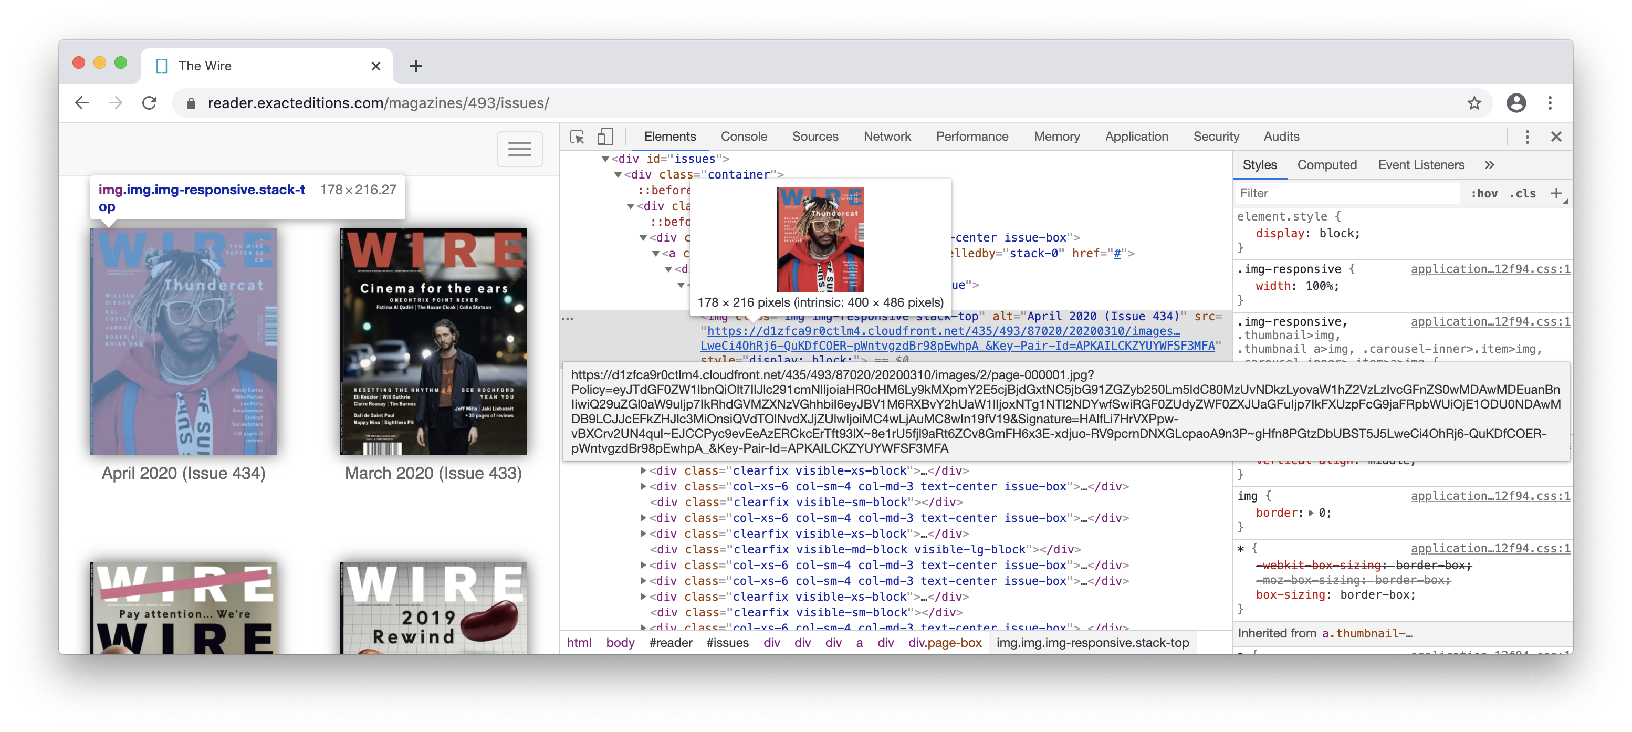Click the March 2020 issue cover
The height and width of the screenshot is (732, 1632).
tap(433, 341)
